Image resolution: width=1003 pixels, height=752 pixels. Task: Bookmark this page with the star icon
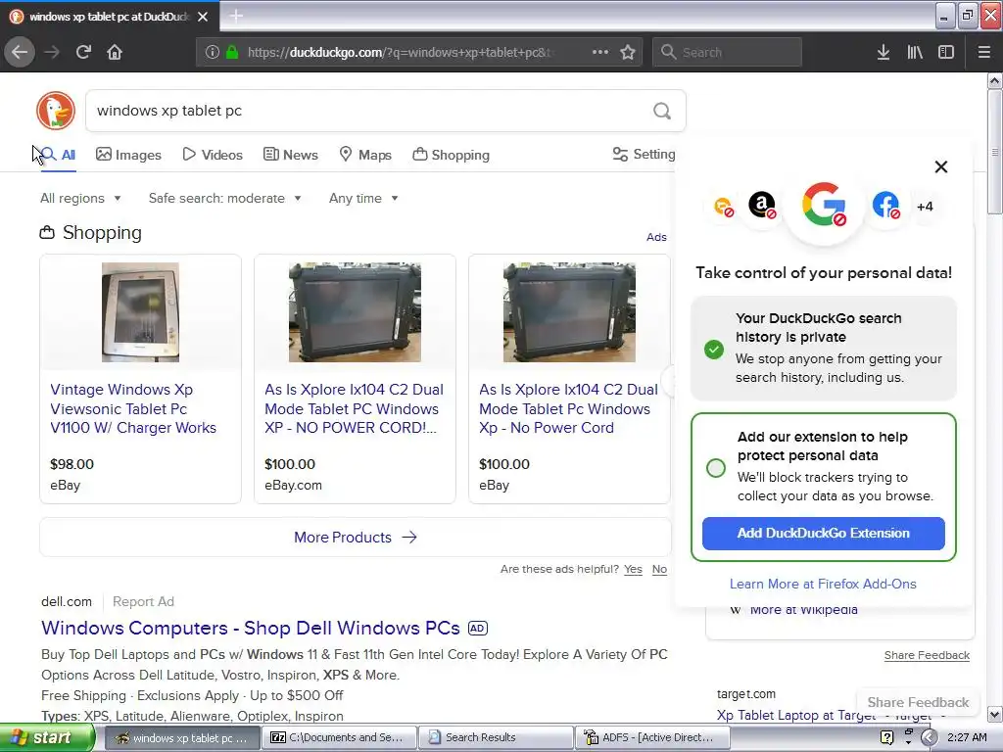pos(628,52)
